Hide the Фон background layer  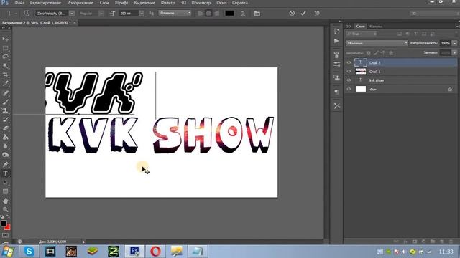[x=349, y=89]
